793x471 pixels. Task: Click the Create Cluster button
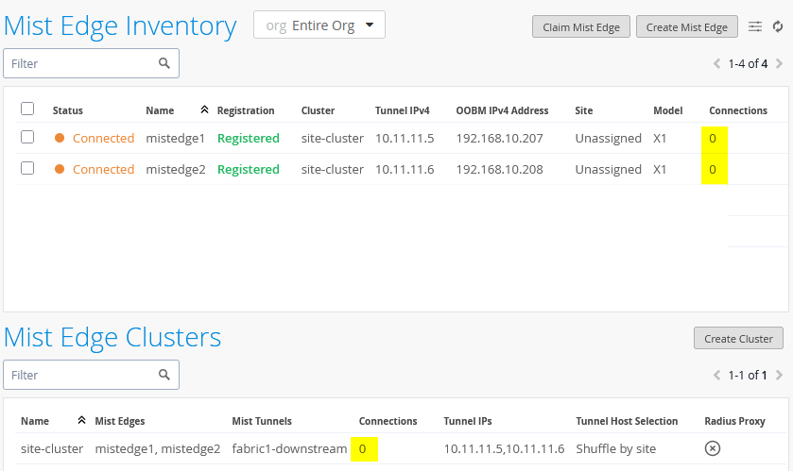[738, 338]
